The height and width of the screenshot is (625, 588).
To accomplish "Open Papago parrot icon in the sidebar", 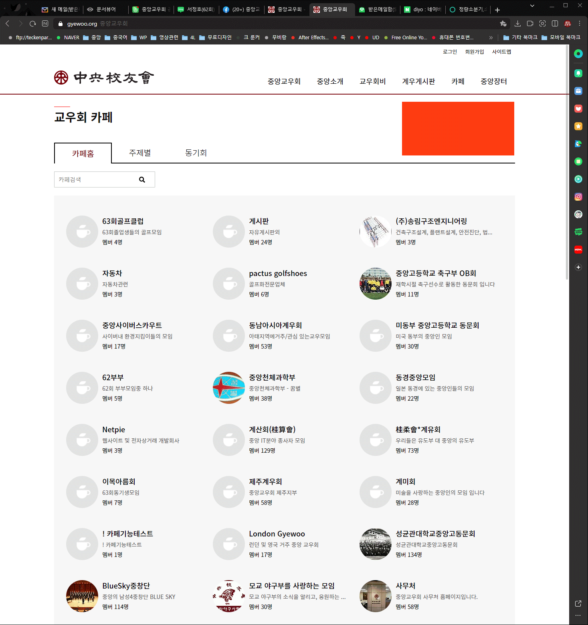I will point(578,144).
